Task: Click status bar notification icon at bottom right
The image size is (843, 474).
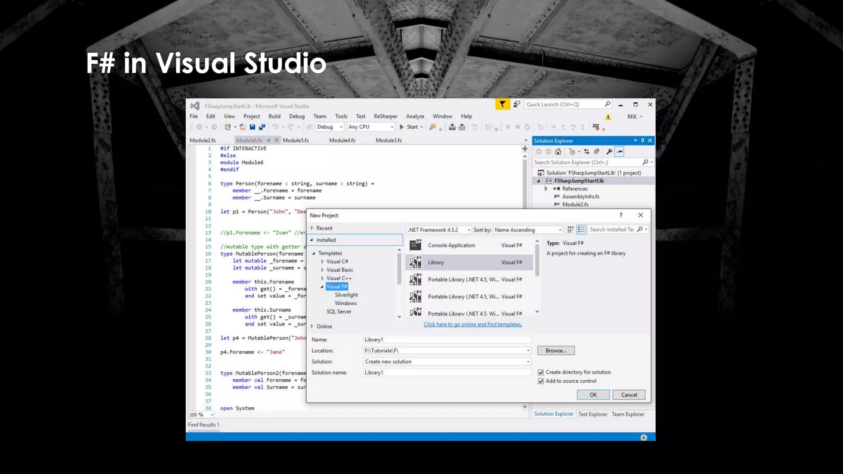Action: coord(644,437)
